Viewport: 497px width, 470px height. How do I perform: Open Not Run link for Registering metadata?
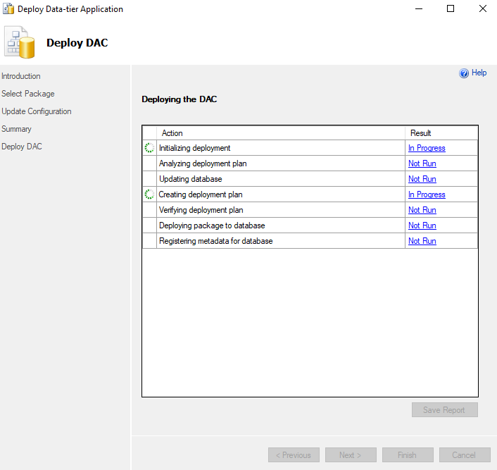tap(422, 241)
